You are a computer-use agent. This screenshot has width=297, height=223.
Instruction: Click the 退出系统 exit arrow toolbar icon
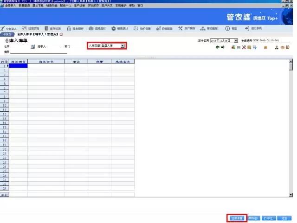(253, 28)
